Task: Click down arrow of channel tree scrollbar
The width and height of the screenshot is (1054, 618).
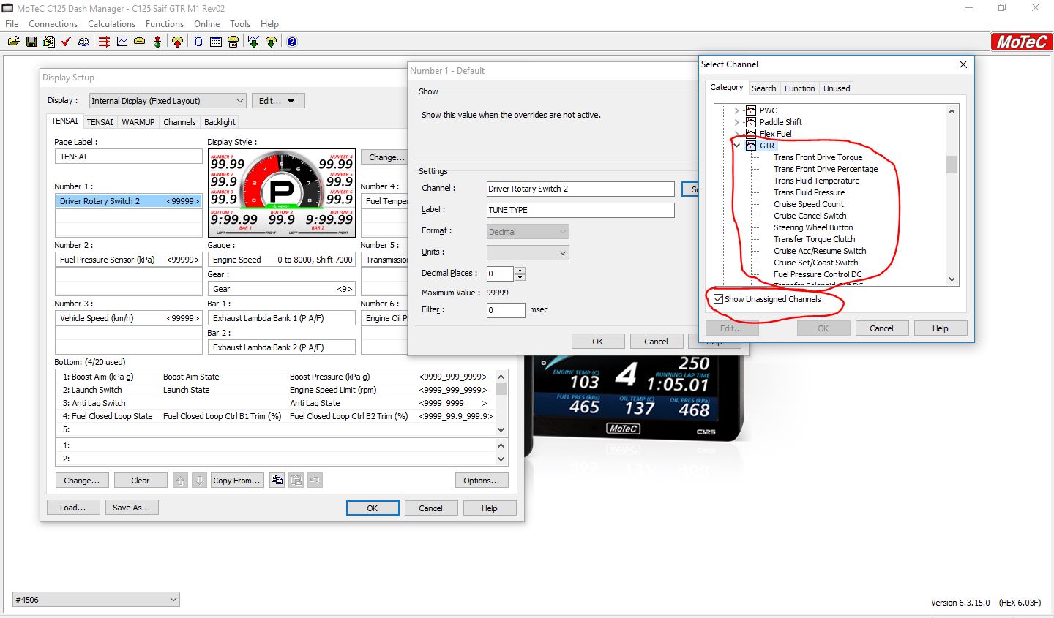Action: coord(952,279)
